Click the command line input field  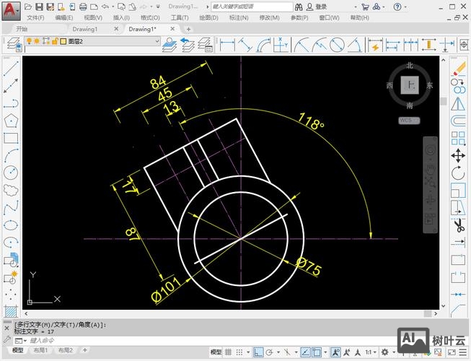[x=144, y=339]
